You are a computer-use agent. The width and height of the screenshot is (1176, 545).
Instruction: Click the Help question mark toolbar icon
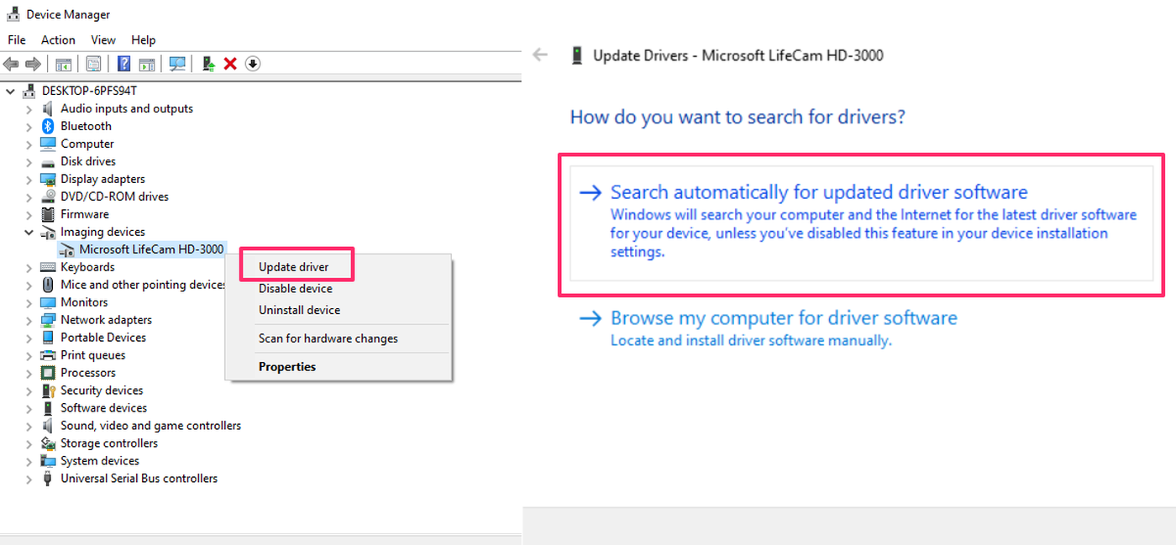[x=123, y=64]
